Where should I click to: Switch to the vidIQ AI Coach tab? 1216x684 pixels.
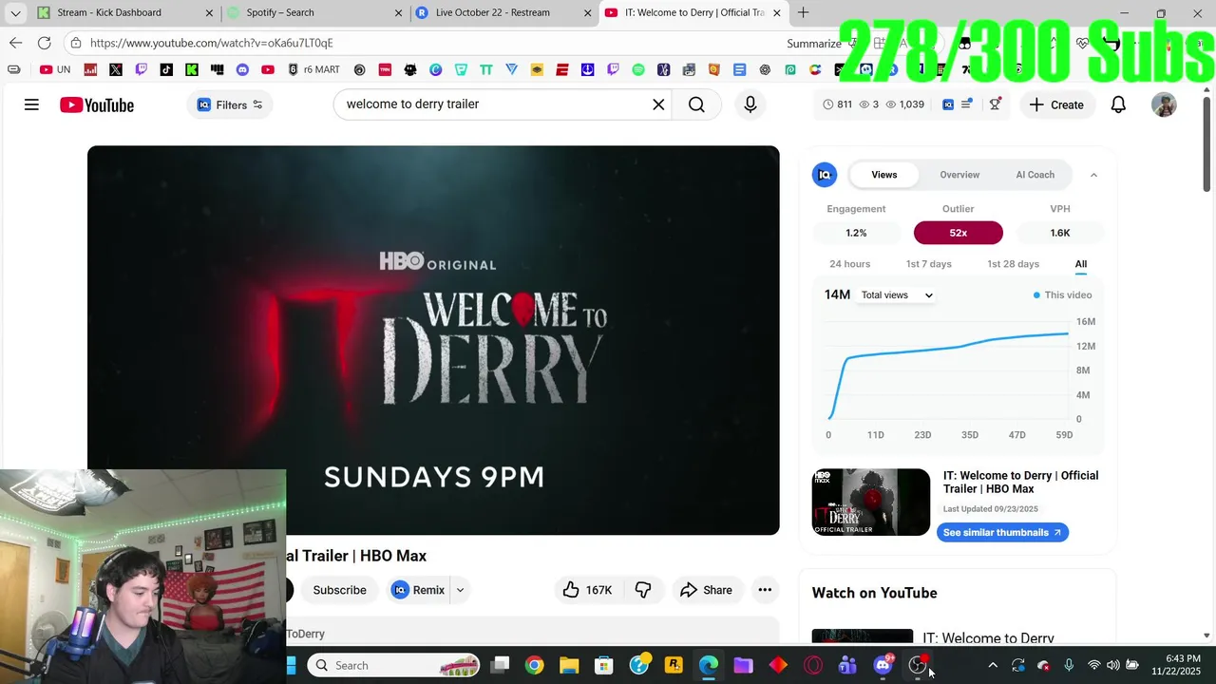click(x=1035, y=175)
